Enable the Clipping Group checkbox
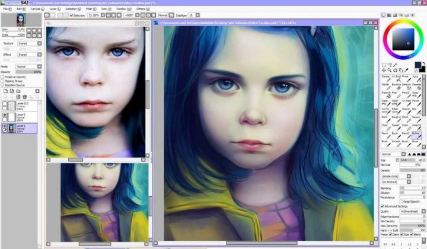The width and height of the screenshot is (427, 249). [2, 81]
